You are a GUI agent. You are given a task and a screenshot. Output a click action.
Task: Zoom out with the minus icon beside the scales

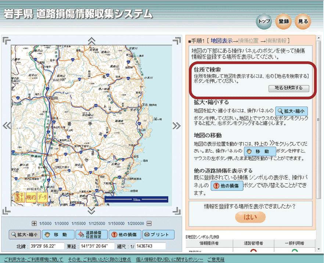149,223
